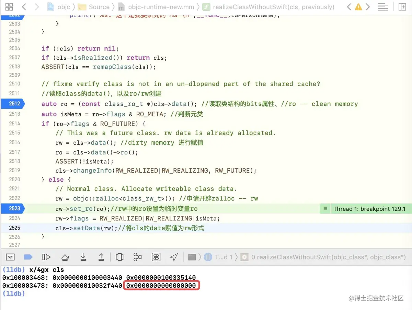Click the comment '// This was a future class.' line
This screenshot has width=412, height=310.
click(166, 133)
